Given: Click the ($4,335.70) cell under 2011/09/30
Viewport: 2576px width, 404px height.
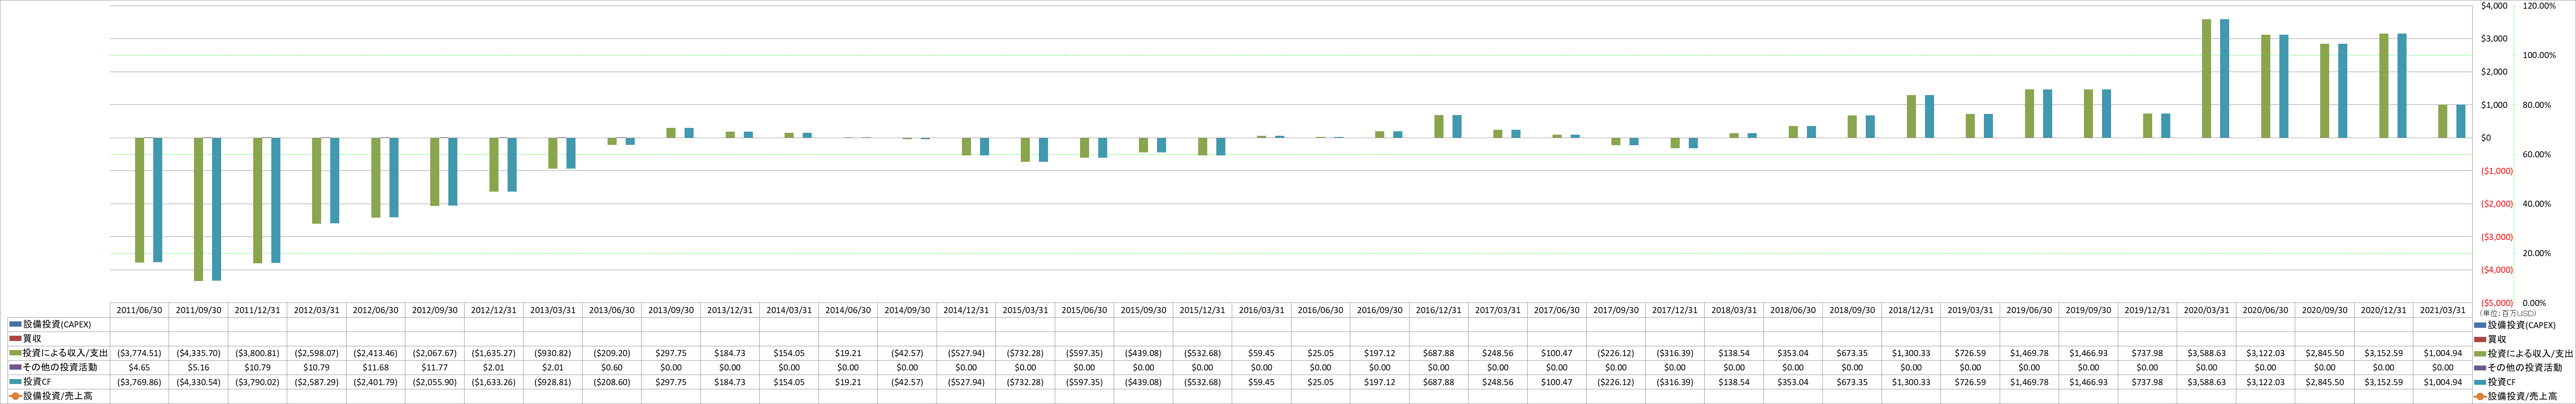Looking at the screenshot, I should pyautogui.click(x=198, y=353).
